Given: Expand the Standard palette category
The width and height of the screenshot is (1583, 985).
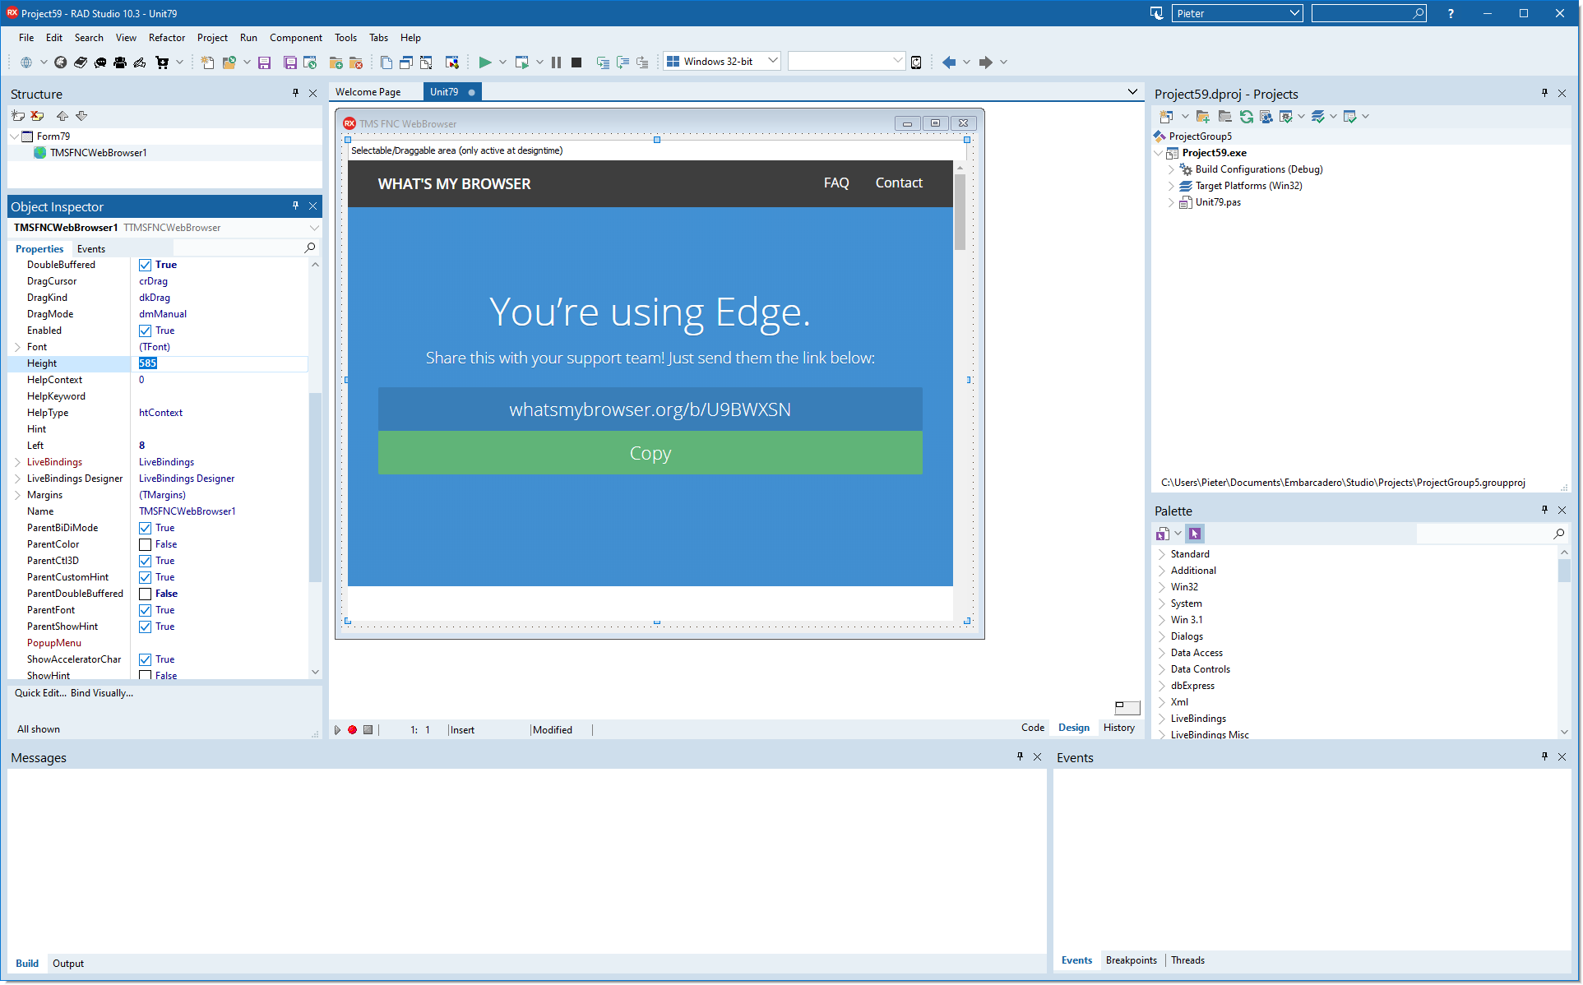Looking at the screenshot, I should [x=1162, y=554].
